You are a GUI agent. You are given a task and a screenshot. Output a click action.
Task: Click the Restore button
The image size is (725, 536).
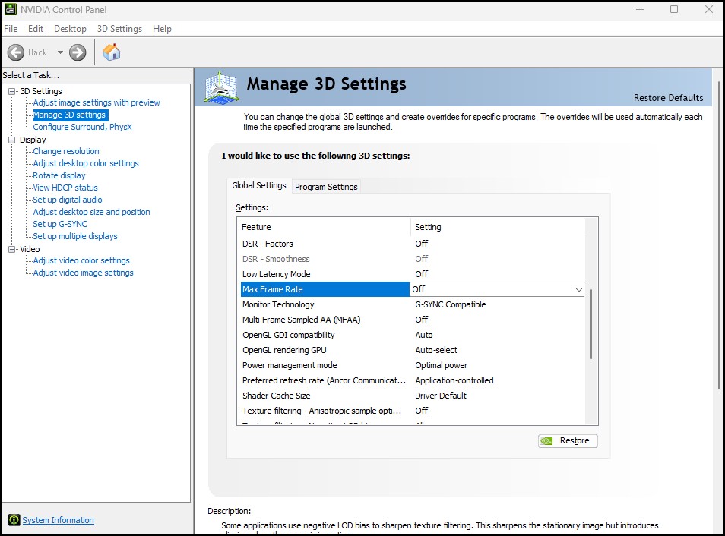tap(568, 441)
